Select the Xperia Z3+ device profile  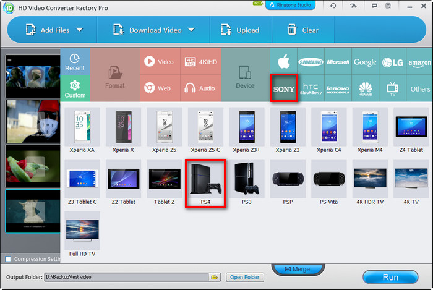[247, 130]
